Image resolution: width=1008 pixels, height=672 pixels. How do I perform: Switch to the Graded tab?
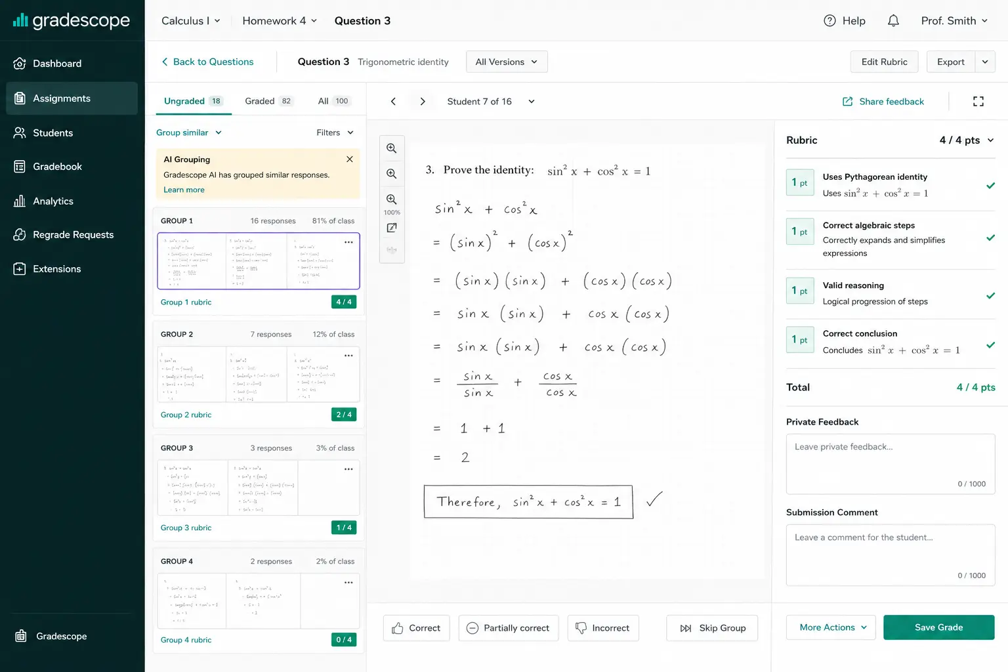click(268, 101)
